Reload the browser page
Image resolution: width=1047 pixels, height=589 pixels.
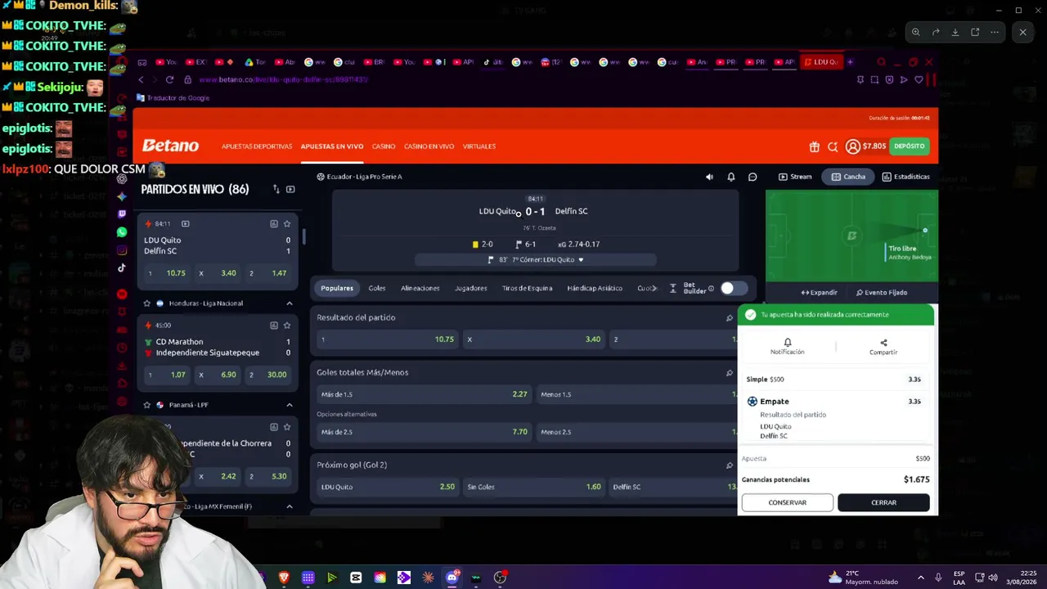click(x=169, y=79)
